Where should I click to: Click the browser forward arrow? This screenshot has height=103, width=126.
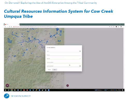(7, 27)
